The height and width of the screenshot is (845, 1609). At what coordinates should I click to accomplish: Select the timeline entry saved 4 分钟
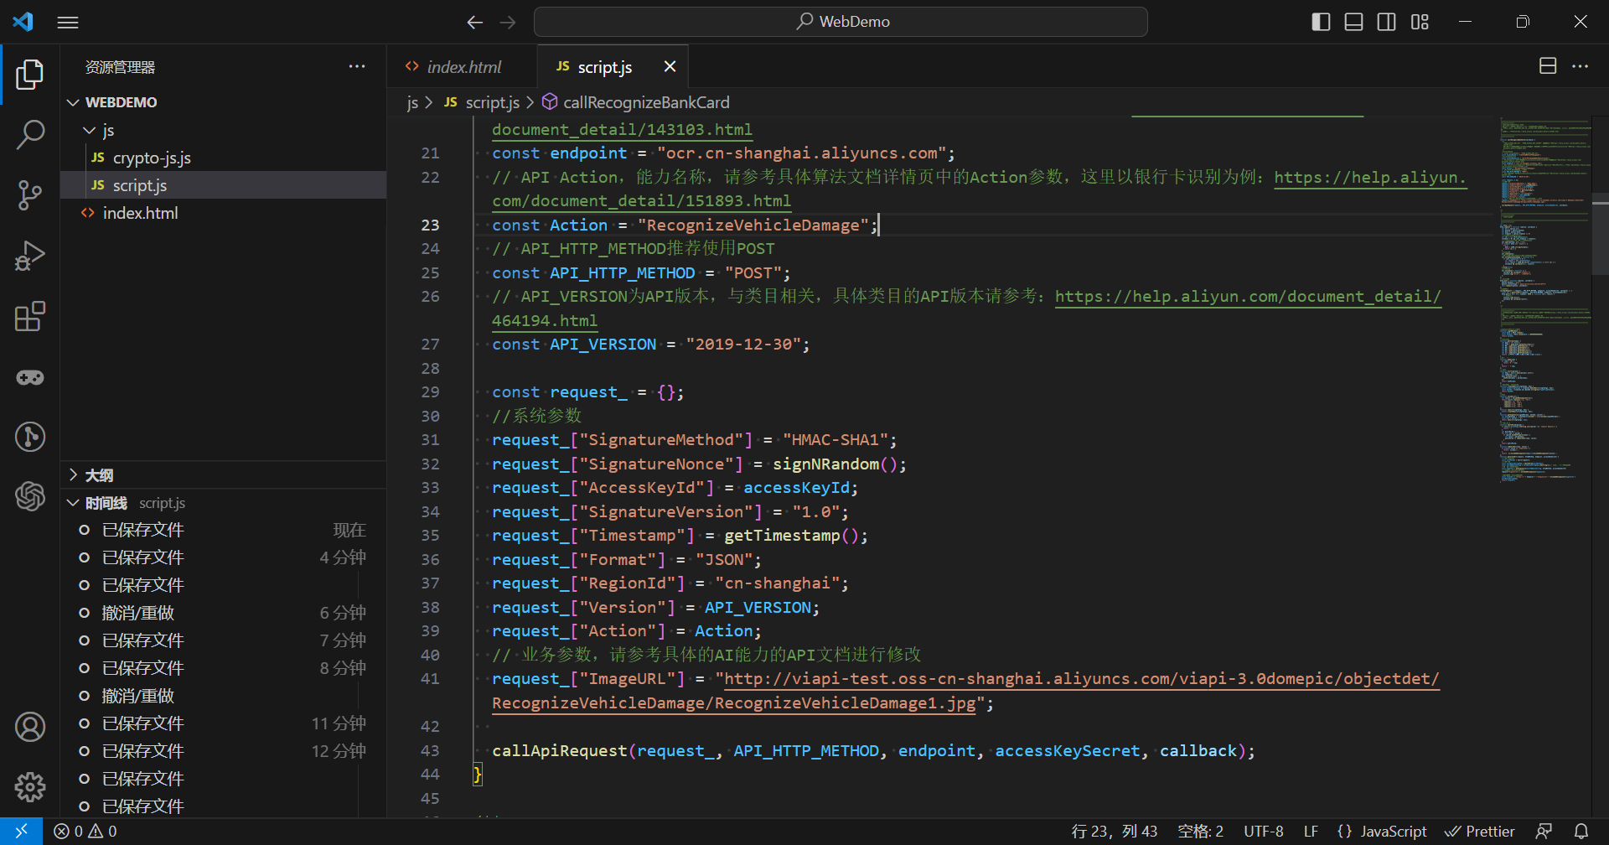tap(223, 558)
